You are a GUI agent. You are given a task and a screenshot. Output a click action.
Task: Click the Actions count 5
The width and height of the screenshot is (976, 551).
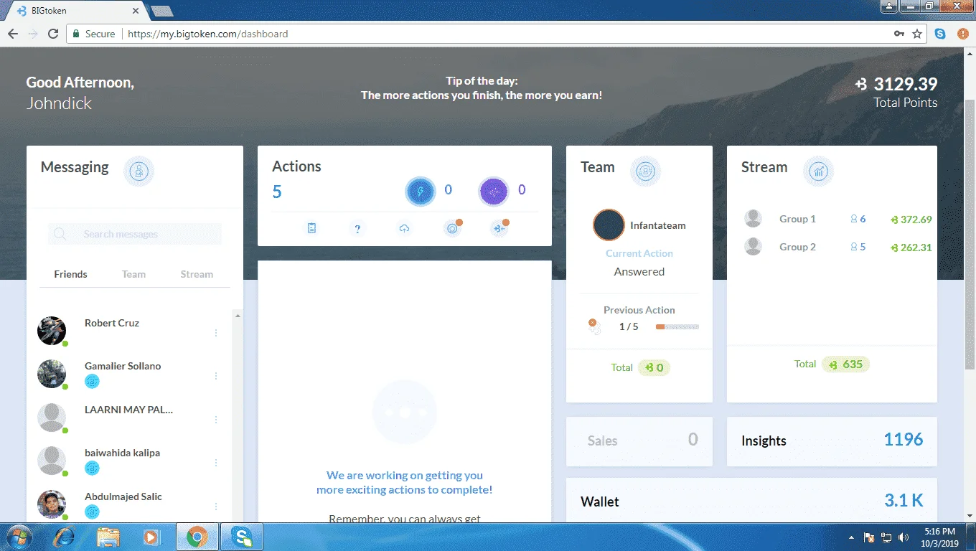(x=277, y=192)
